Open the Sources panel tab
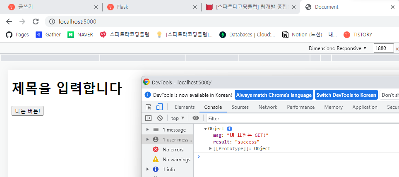Image resolution: width=399 pixels, height=177 pixels. click(240, 107)
